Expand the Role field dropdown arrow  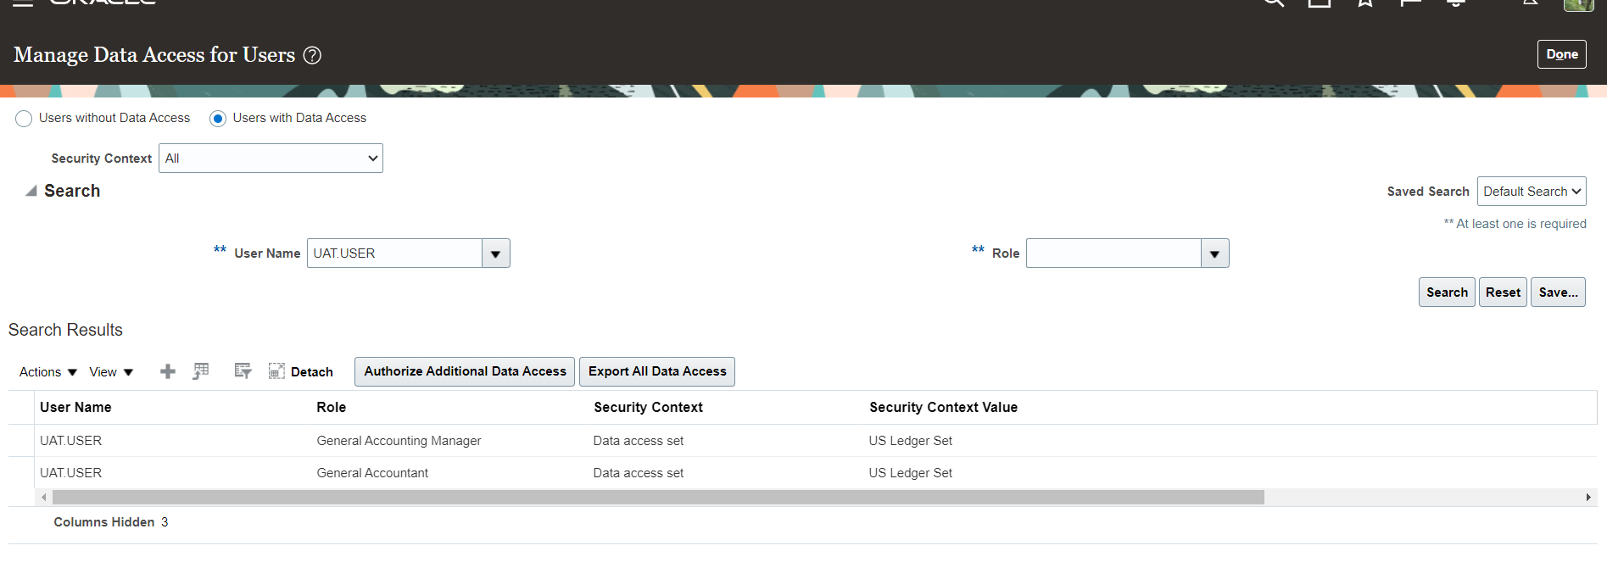coord(1214,253)
